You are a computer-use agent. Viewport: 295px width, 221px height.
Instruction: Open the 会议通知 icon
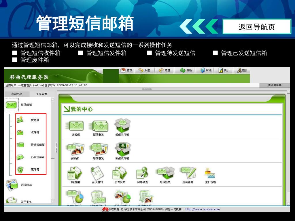pyautogui.click(x=97, y=175)
